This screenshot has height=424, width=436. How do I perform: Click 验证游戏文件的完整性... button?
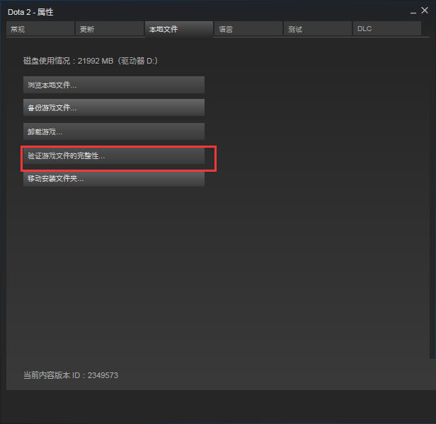(114, 155)
